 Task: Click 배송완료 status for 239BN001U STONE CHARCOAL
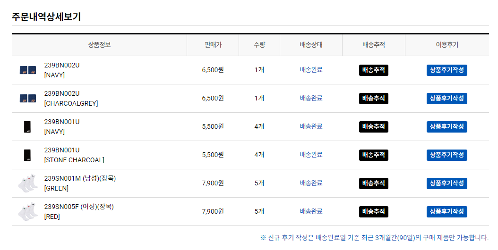coord(311,155)
